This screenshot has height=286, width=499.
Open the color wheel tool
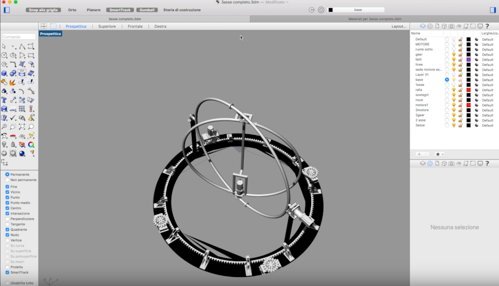click(x=31, y=145)
